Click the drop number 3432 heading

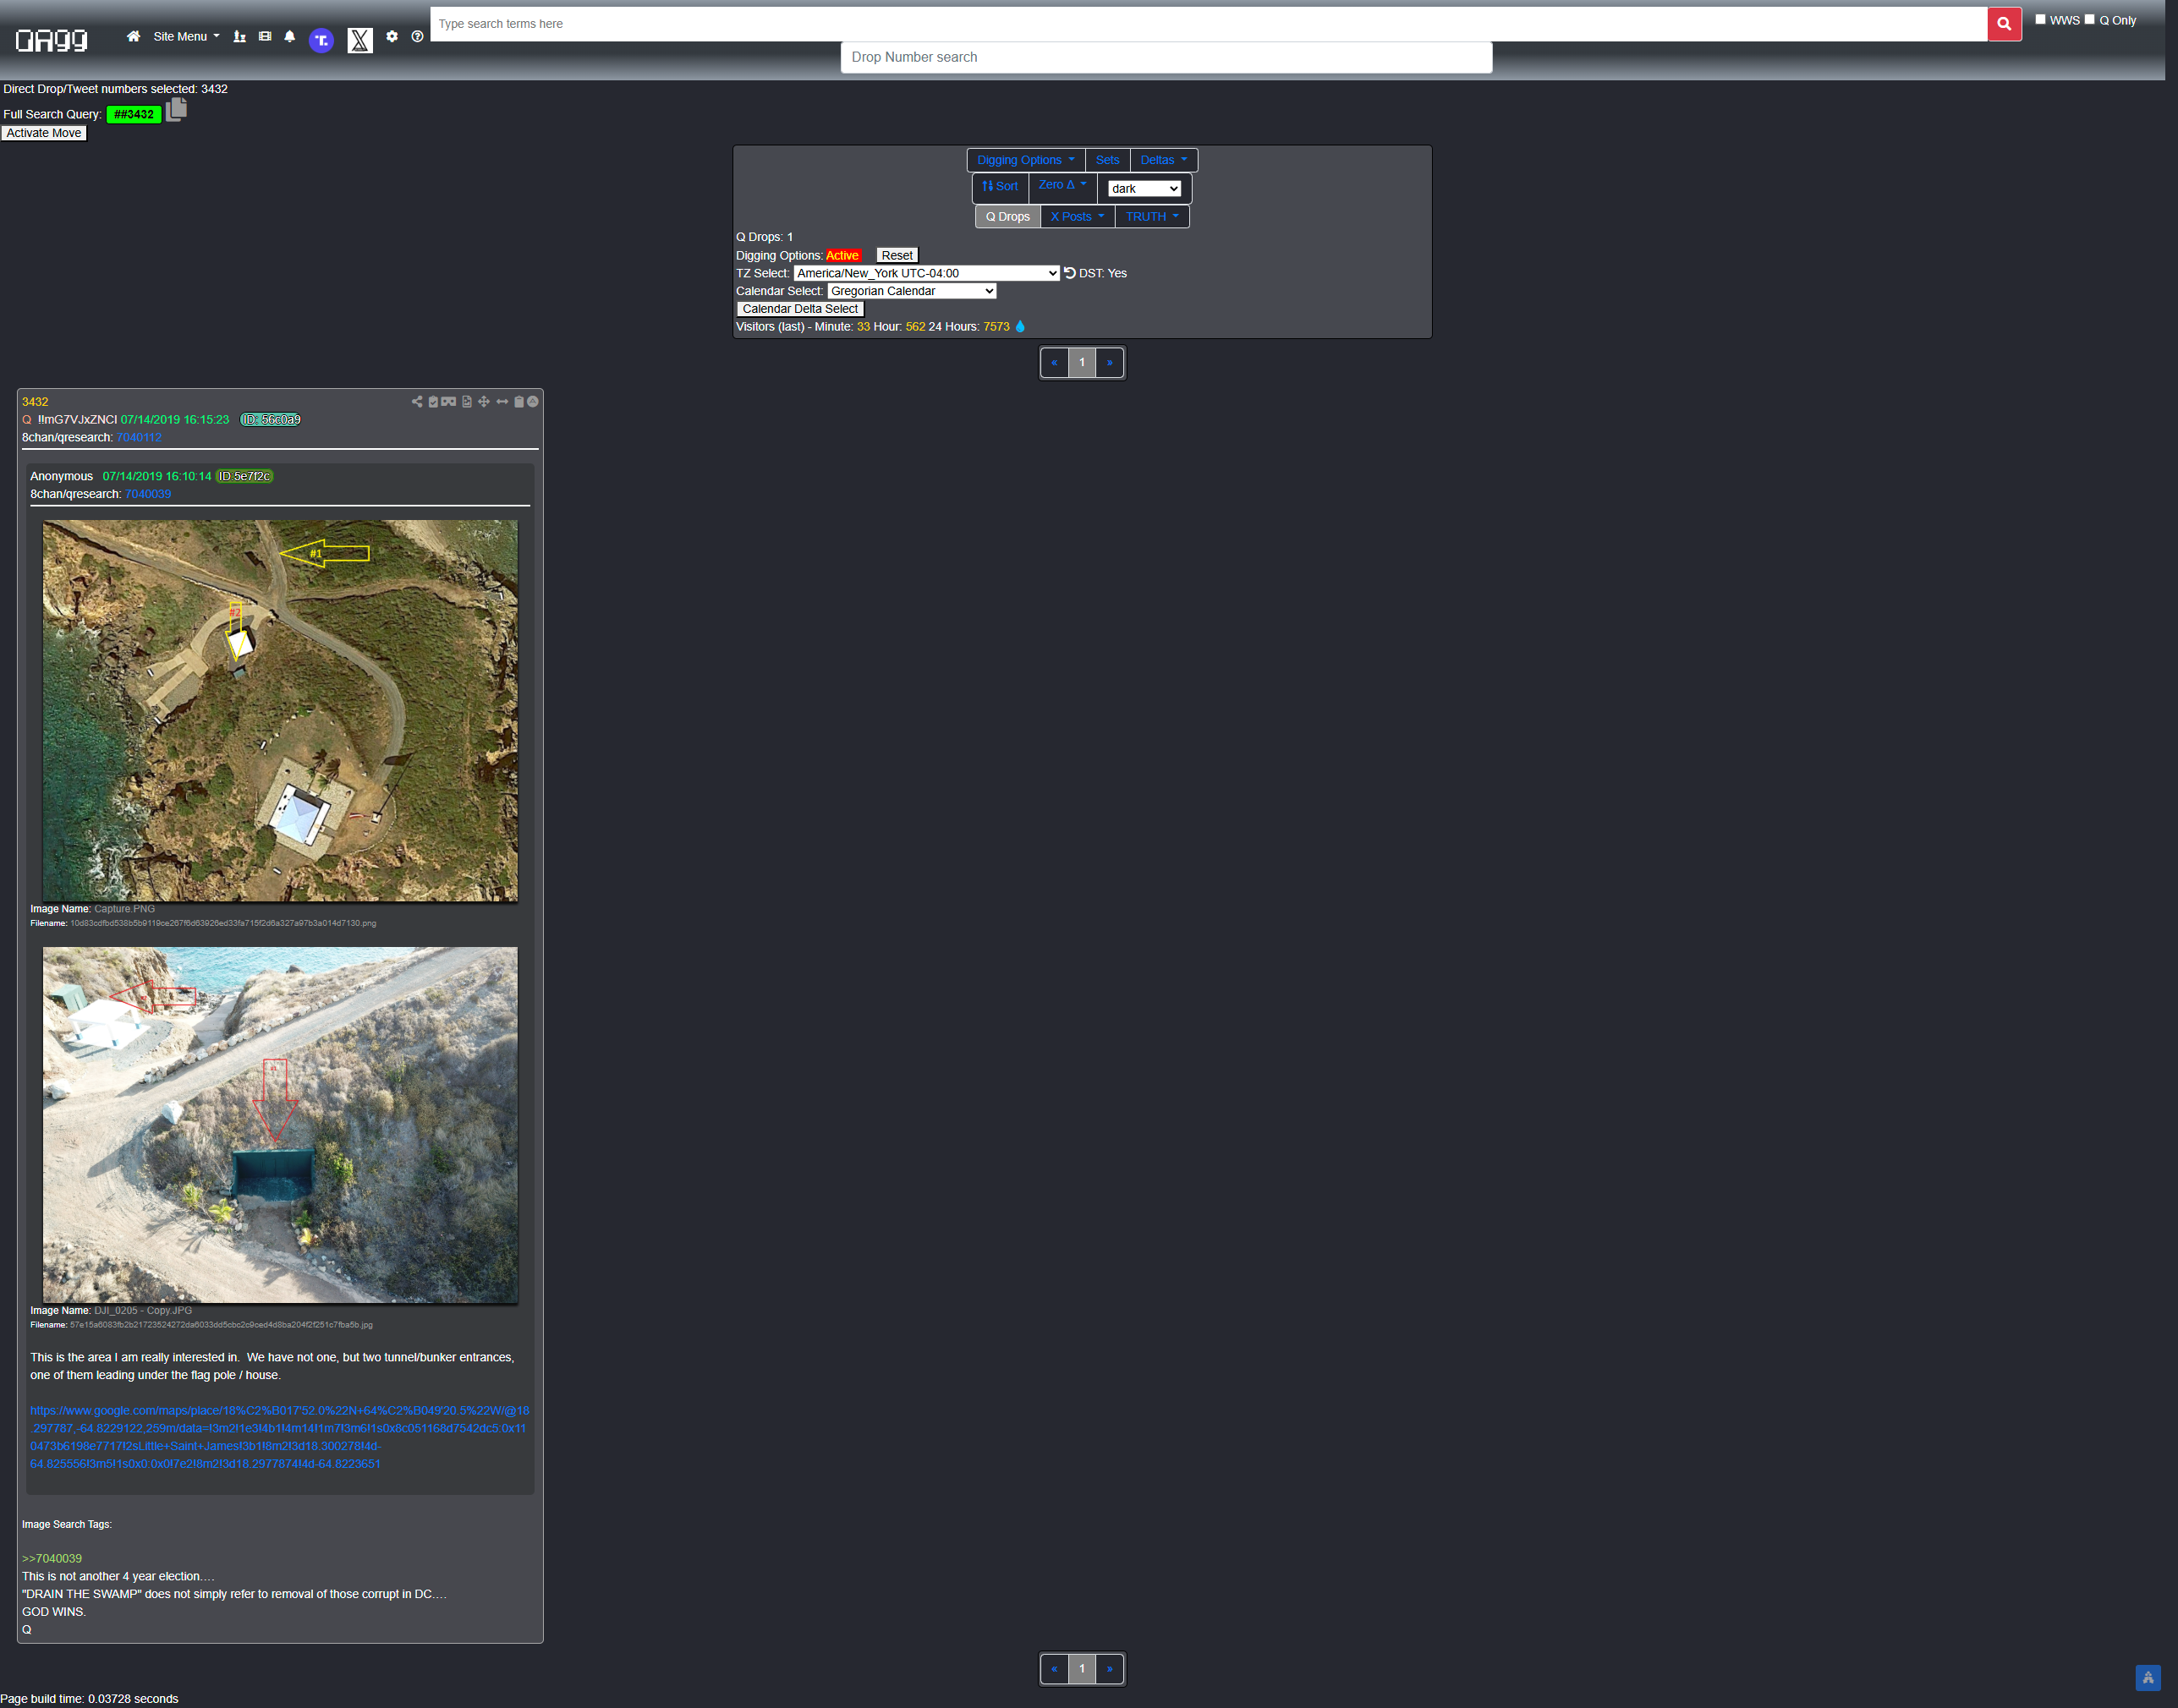[x=35, y=402]
